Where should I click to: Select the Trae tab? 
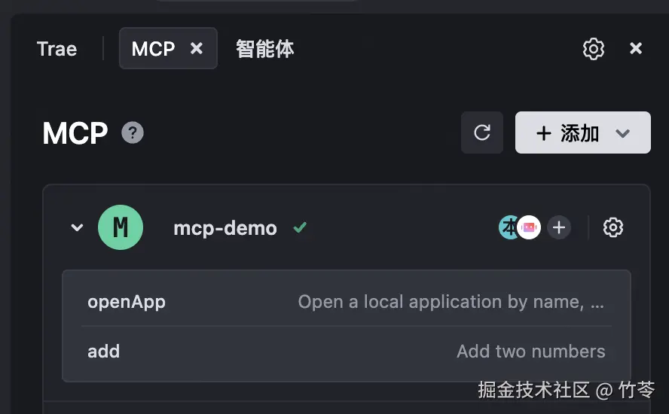pos(57,49)
